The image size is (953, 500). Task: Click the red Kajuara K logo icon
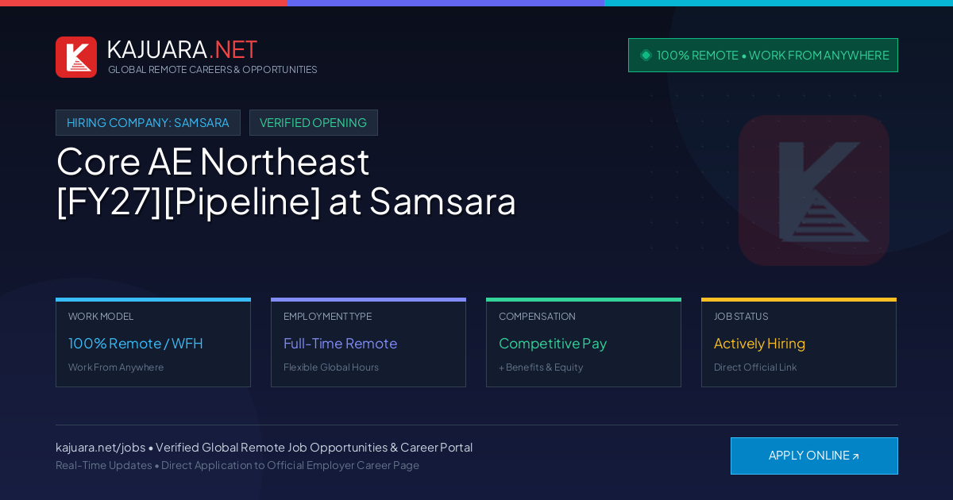tap(76, 57)
